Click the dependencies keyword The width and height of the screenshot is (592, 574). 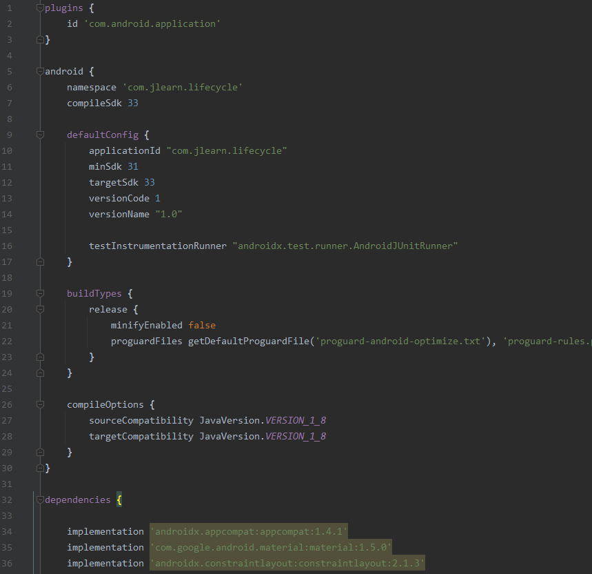tap(78, 500)
